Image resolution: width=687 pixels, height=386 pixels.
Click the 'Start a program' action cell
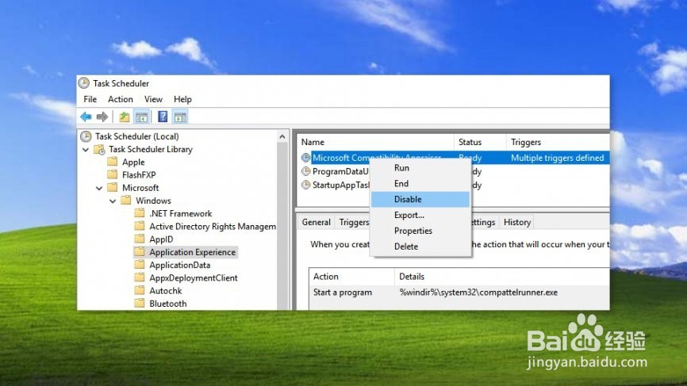pos(343,292)
